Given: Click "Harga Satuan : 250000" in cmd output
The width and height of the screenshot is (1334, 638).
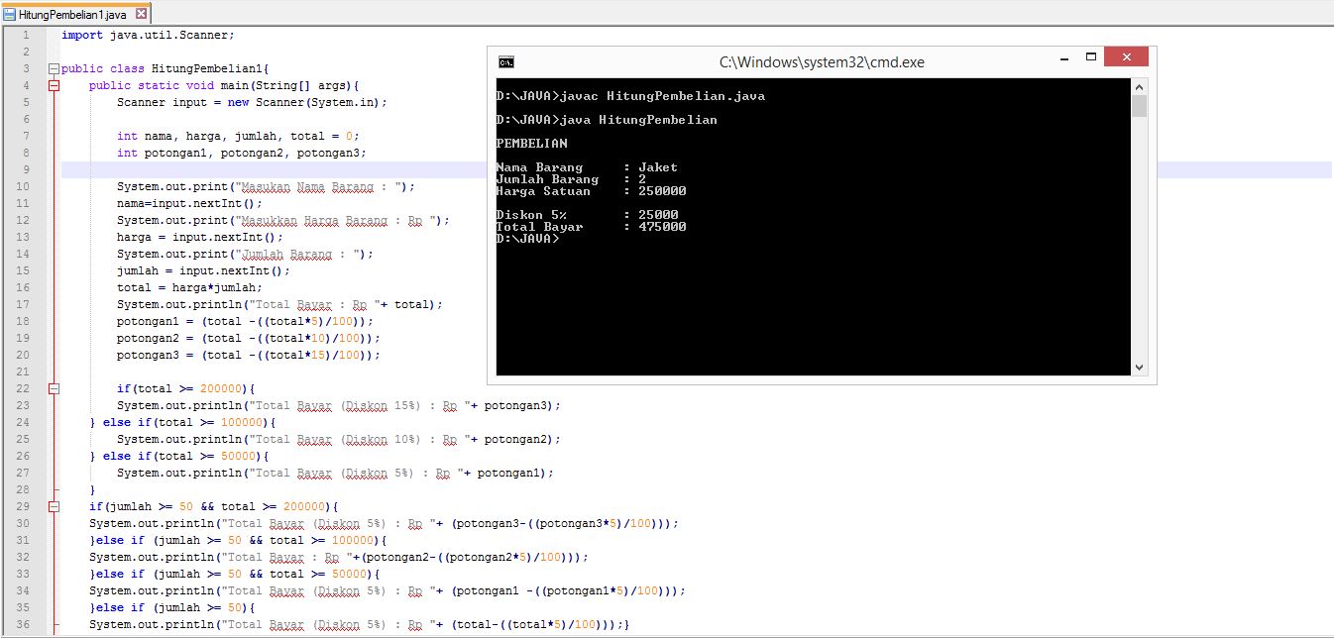Looking at the screenshot, I should tap(592, 191).
